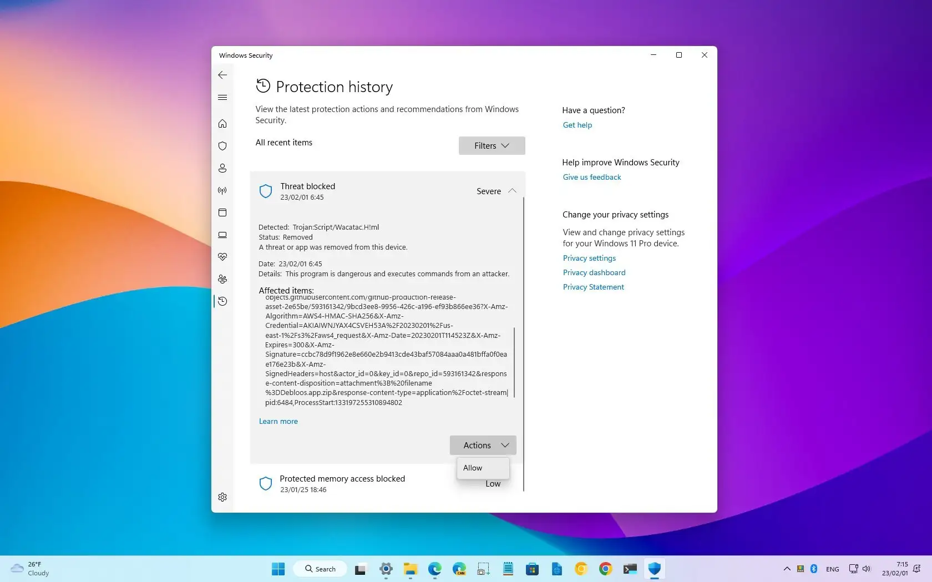Open Family options in the sidebar
Viewport: 932px width, 582px height.
[222, 279]
